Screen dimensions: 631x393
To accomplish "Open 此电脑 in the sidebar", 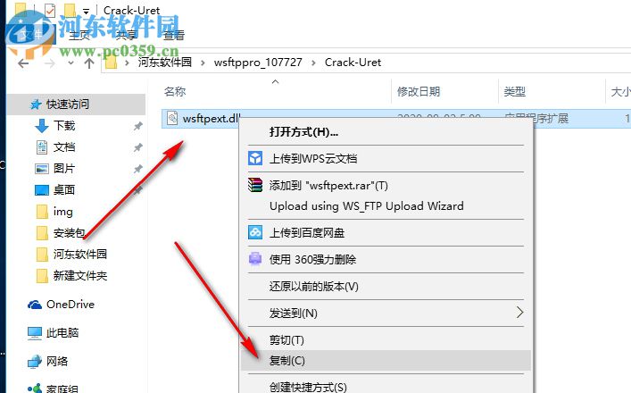I will point(62,332).
